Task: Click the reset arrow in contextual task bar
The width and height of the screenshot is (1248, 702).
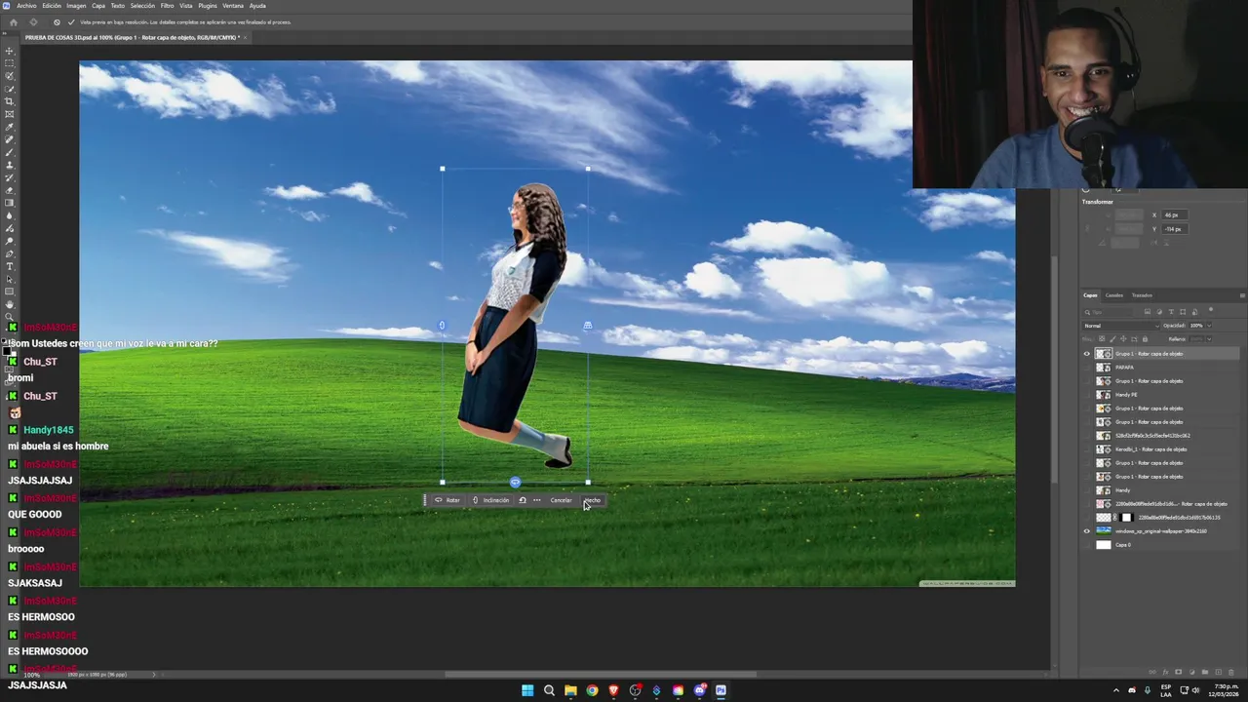Action: click(523, 500)
